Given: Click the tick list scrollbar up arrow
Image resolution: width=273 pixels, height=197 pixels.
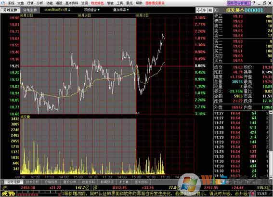Looking at the screenshot, I should [271, 113].
